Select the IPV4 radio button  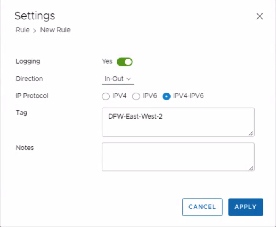click(105, 96)
